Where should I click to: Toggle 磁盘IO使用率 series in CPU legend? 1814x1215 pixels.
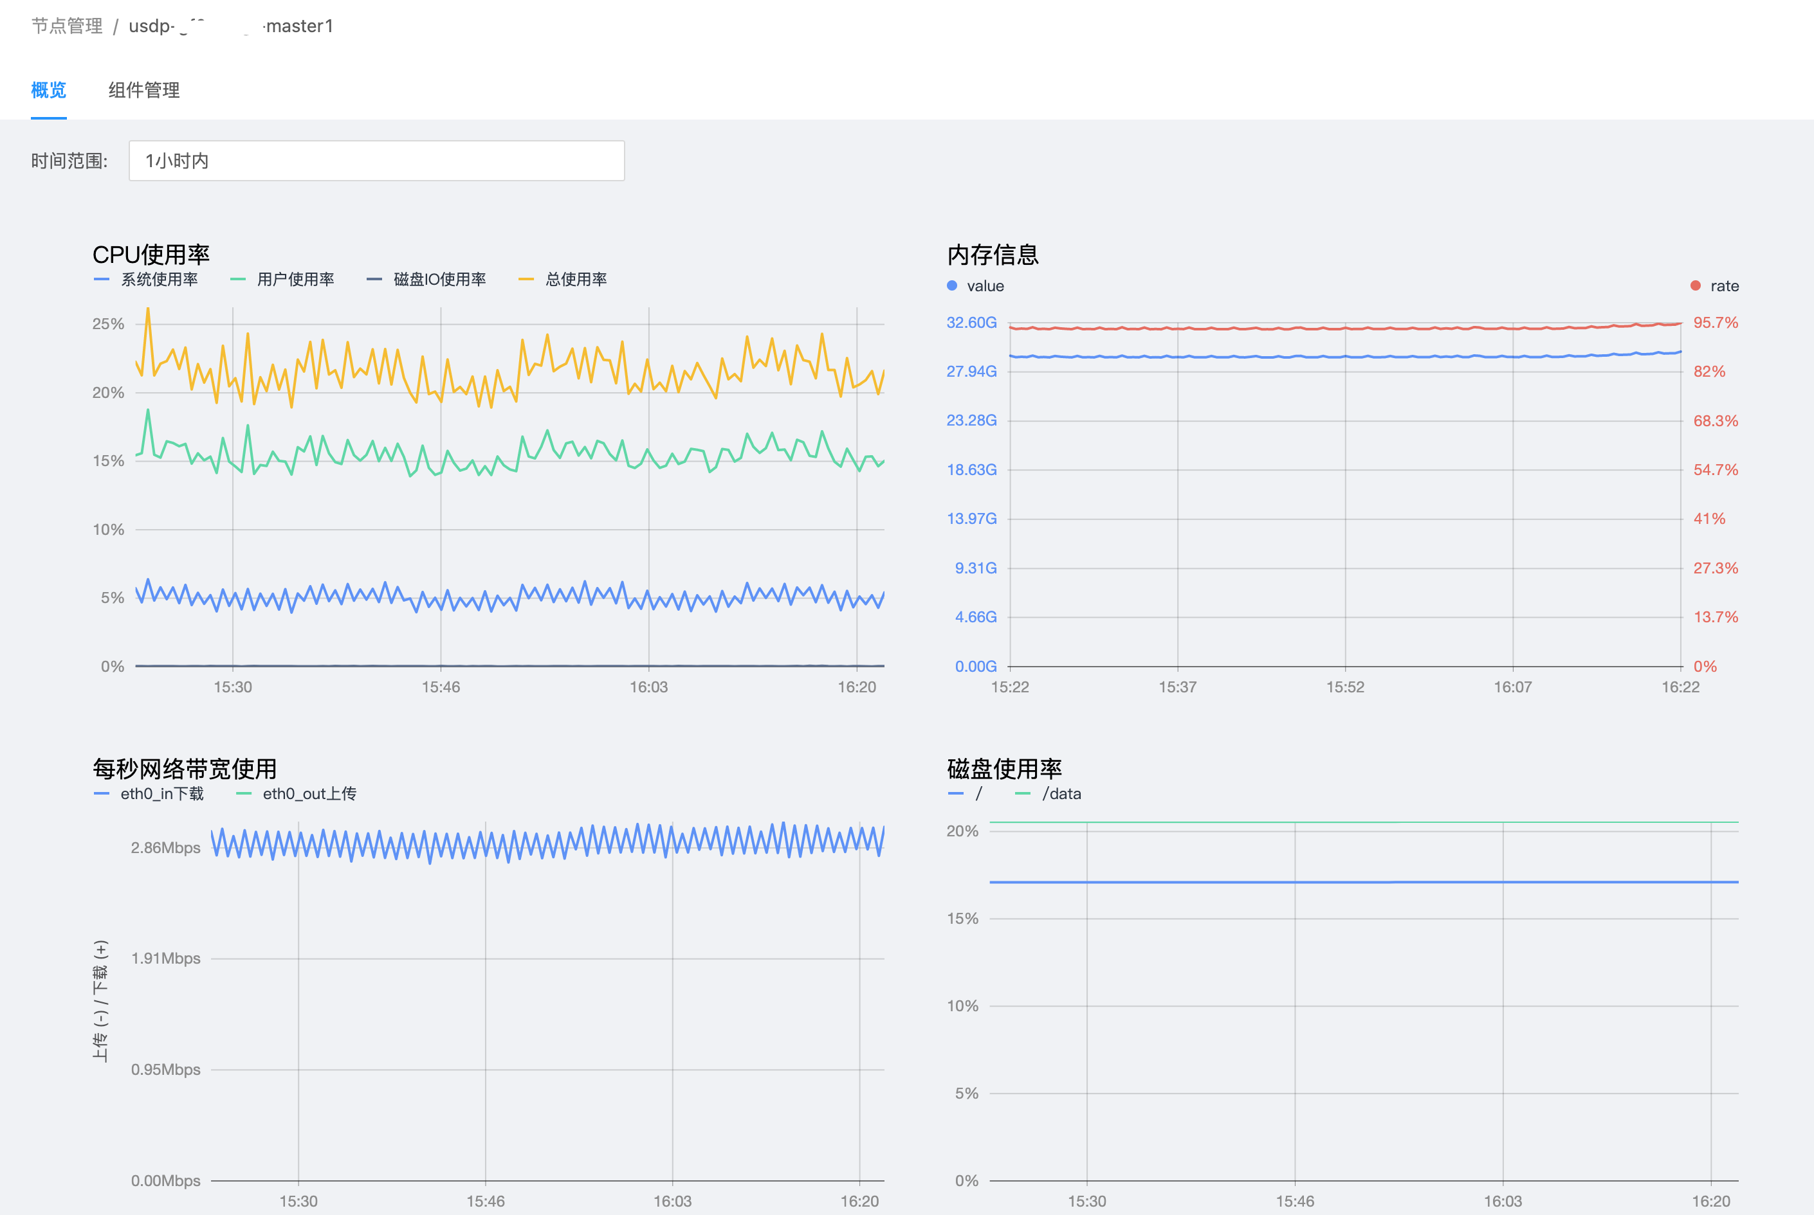pos(426,280)
